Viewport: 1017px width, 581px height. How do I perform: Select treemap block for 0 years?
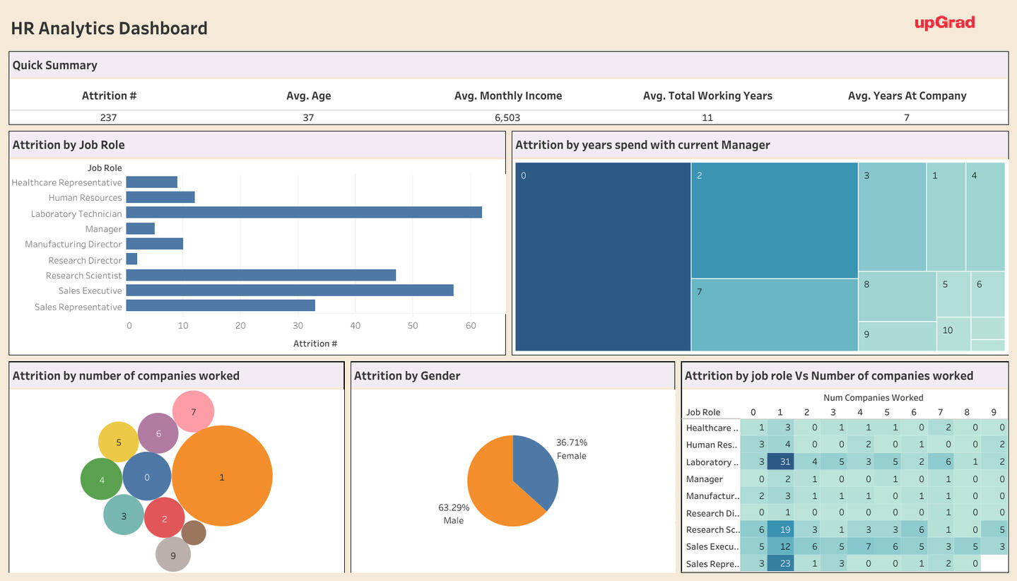click(603, 257)
